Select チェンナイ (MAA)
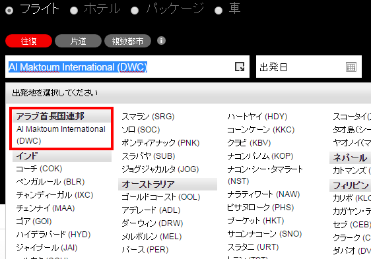Screen dimensions: 371x259 (x=46, y=208)
